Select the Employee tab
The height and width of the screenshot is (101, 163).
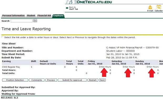tap(58, 16)
